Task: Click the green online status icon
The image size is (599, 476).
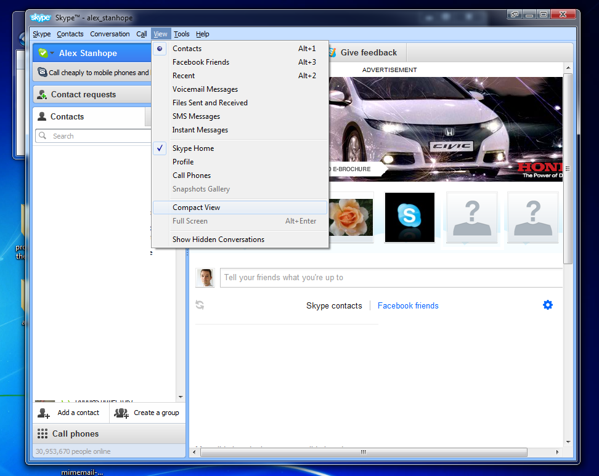Action: 43,53
